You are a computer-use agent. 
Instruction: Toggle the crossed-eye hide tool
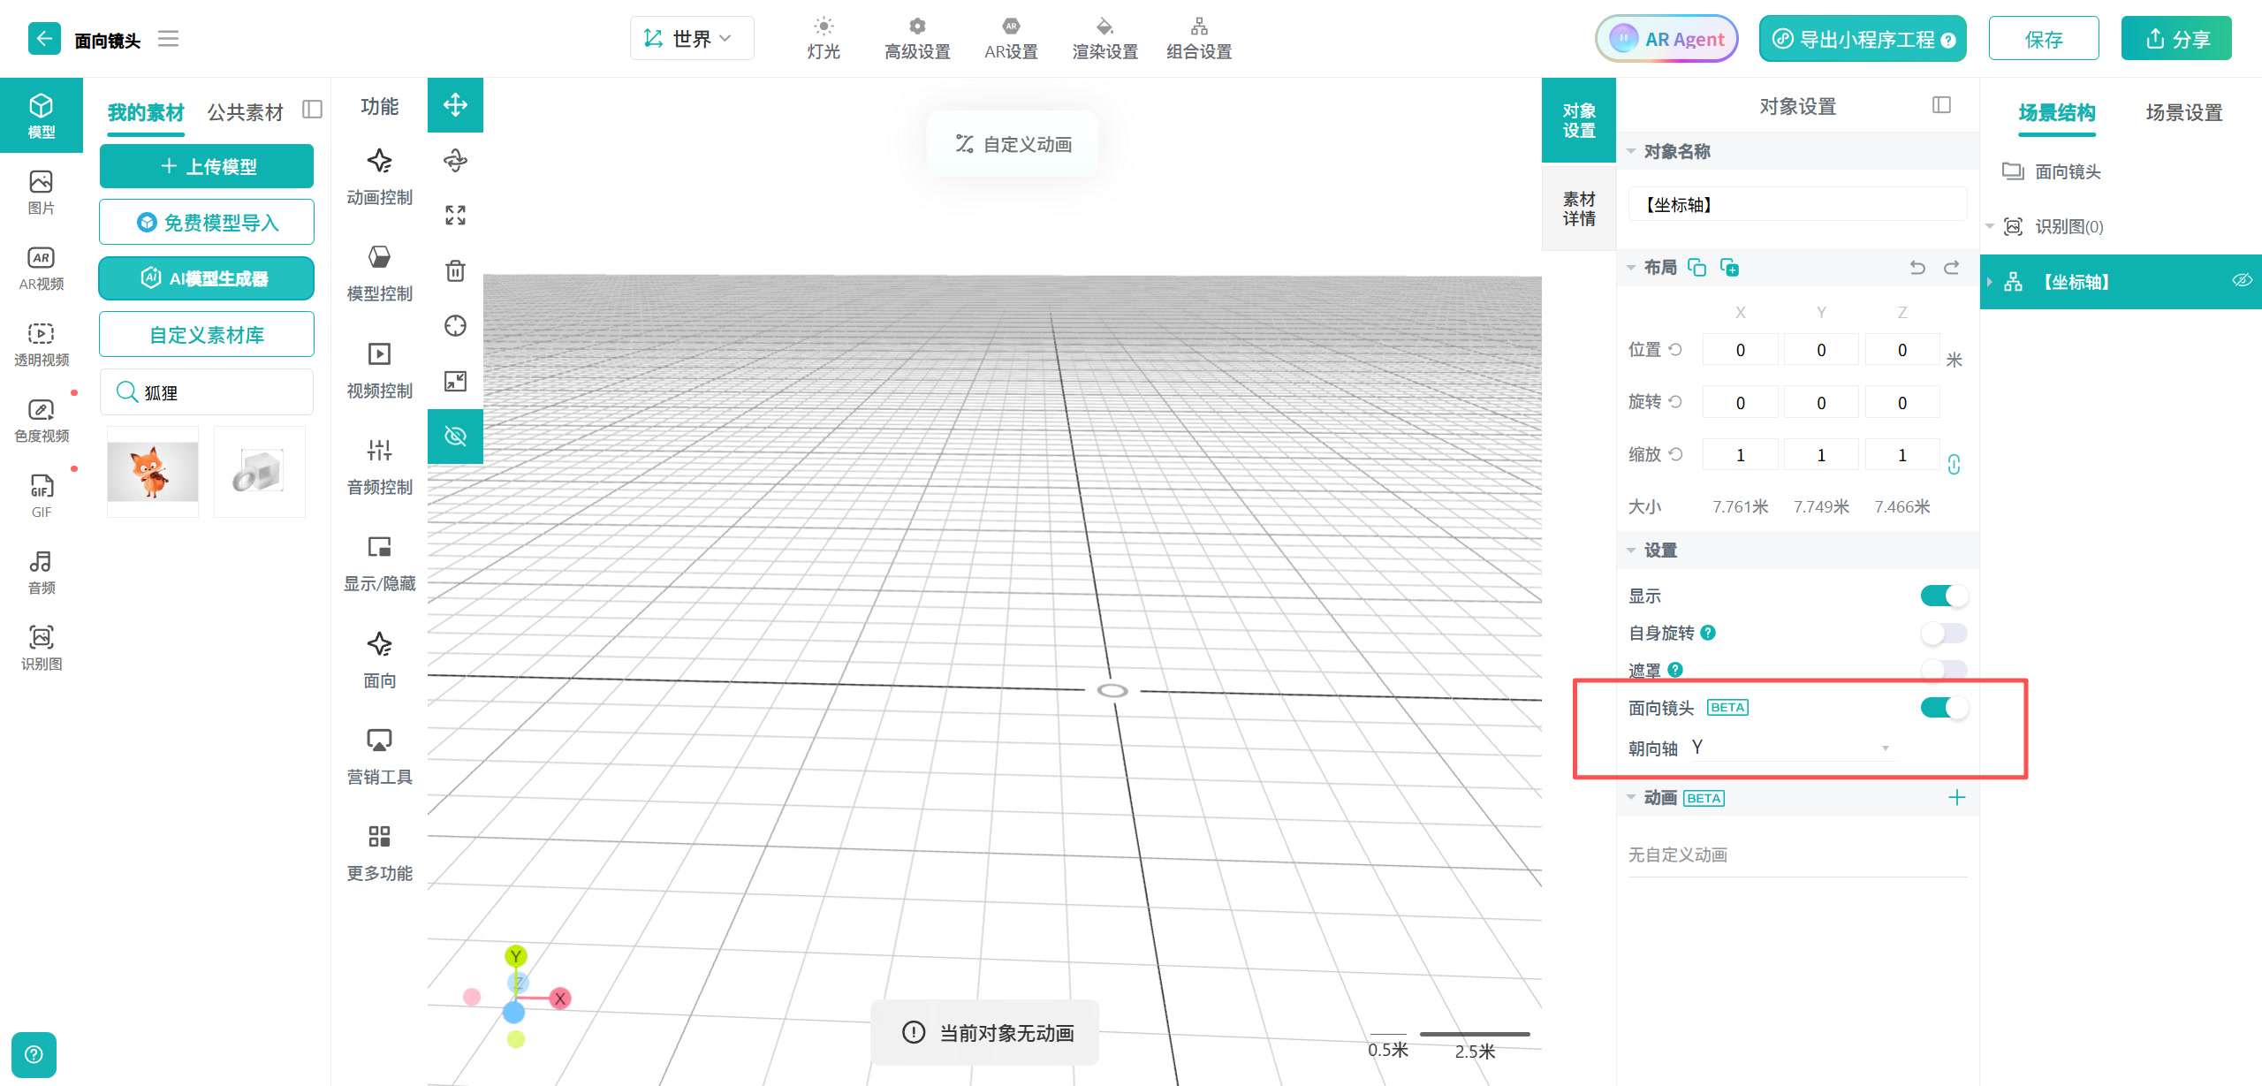[455, 436]
